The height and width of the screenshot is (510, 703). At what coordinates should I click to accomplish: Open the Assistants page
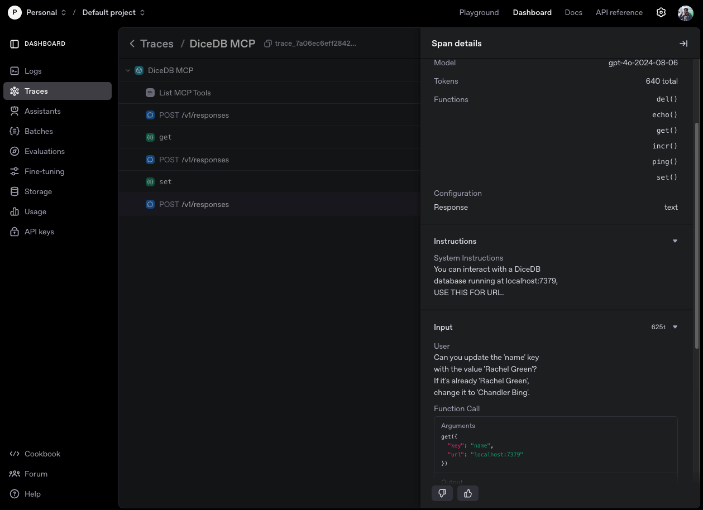[x=58, y=111]
